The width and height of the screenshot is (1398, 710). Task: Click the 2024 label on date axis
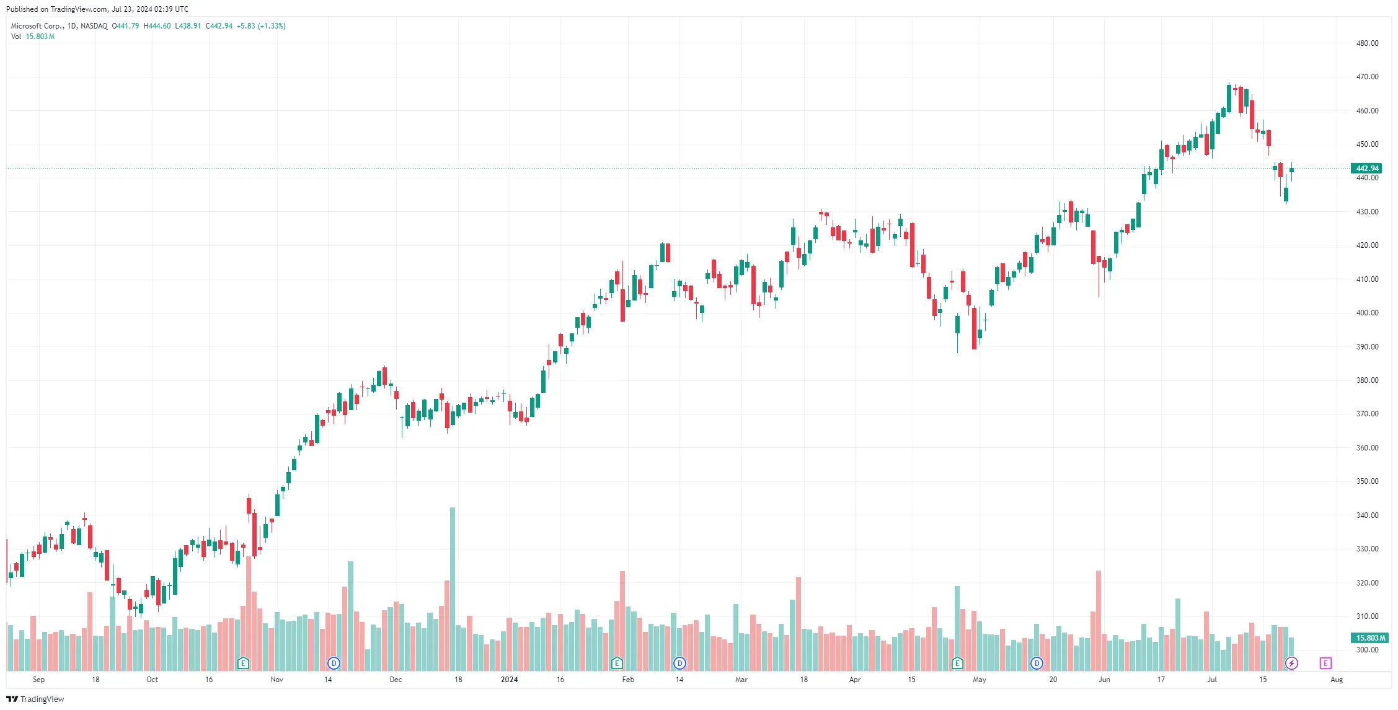[509, 680]
